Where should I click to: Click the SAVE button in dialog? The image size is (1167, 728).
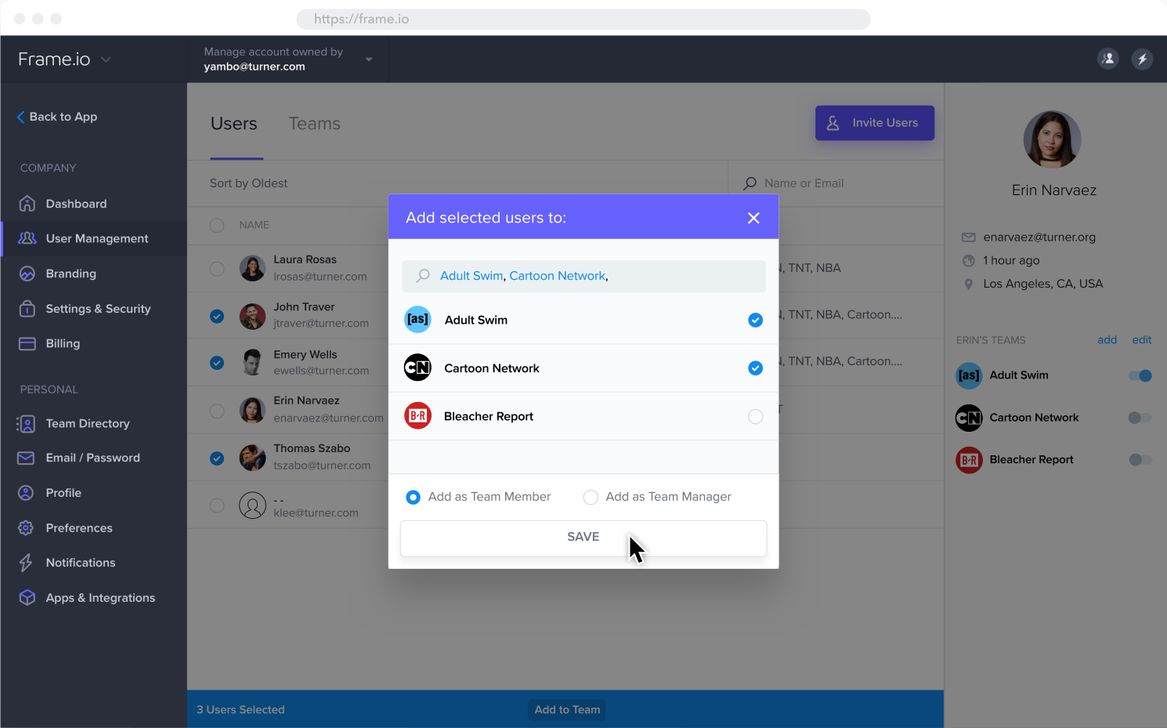pyautogui.click(x=583, y=538)
